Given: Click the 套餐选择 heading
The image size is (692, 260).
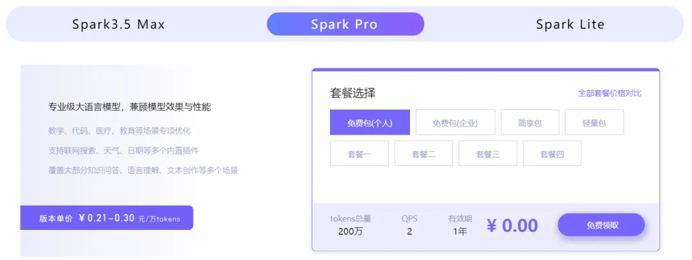Looking at the screenshot, I should [352, 93].
